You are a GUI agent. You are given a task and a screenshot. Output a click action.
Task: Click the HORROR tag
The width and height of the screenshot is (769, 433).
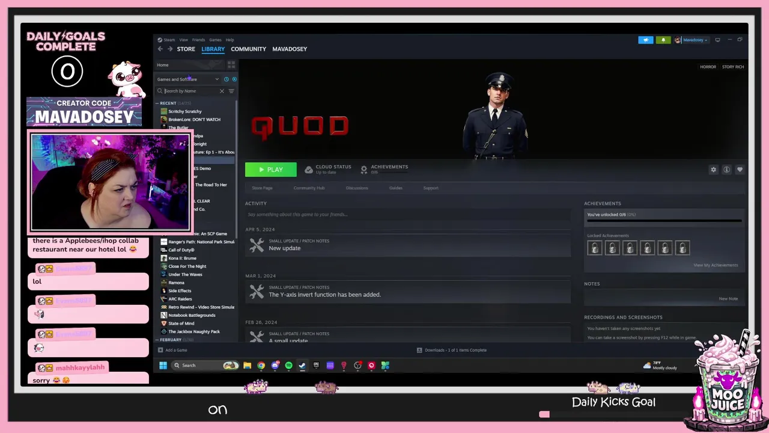708,67
